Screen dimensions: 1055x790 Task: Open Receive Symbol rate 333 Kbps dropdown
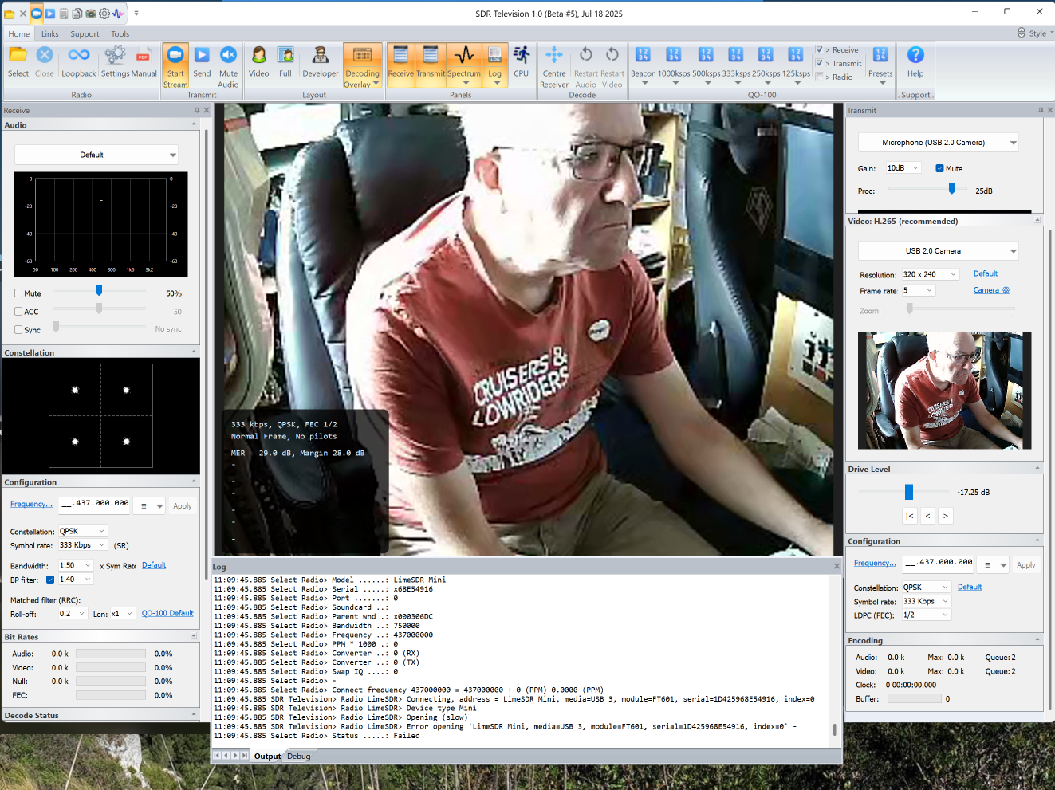(x=82, y=545)
